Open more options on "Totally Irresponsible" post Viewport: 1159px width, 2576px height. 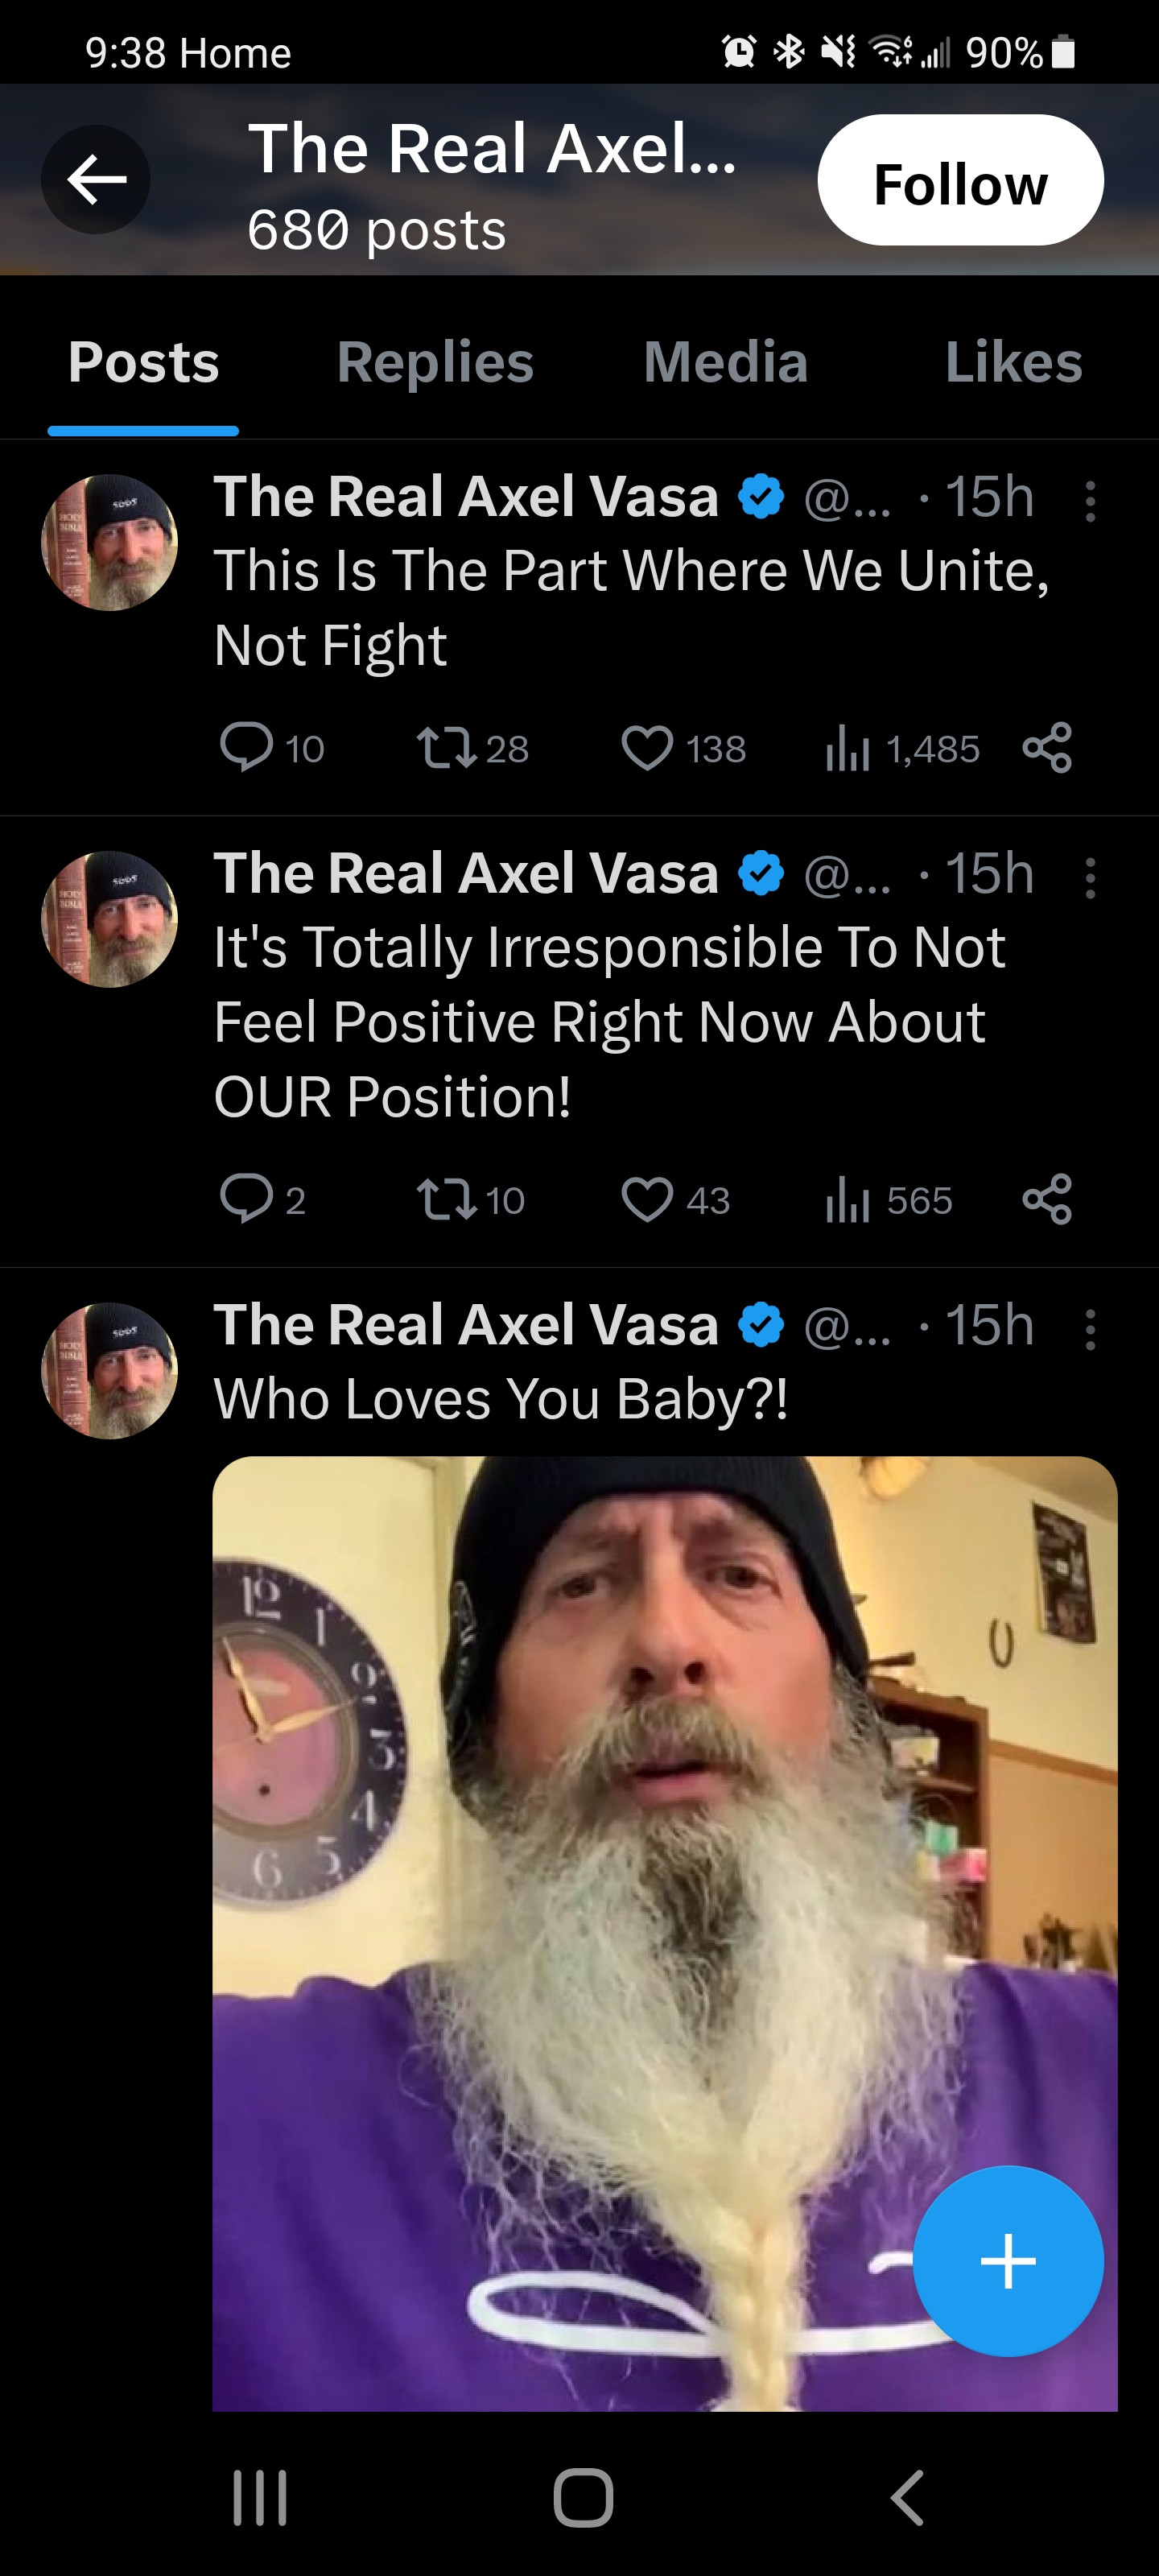click(1090, 878)
